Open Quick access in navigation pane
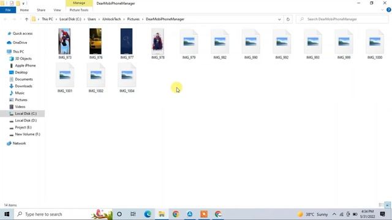The height and width of the screenshot is (220, 392). click(x=20, y=34)
